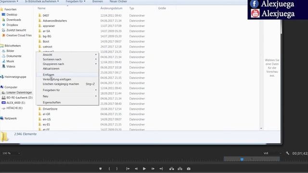This screenshot has height=173, width=308.
Task: Open the Ansicht submenu in the context menu
Action: (67, 55)
